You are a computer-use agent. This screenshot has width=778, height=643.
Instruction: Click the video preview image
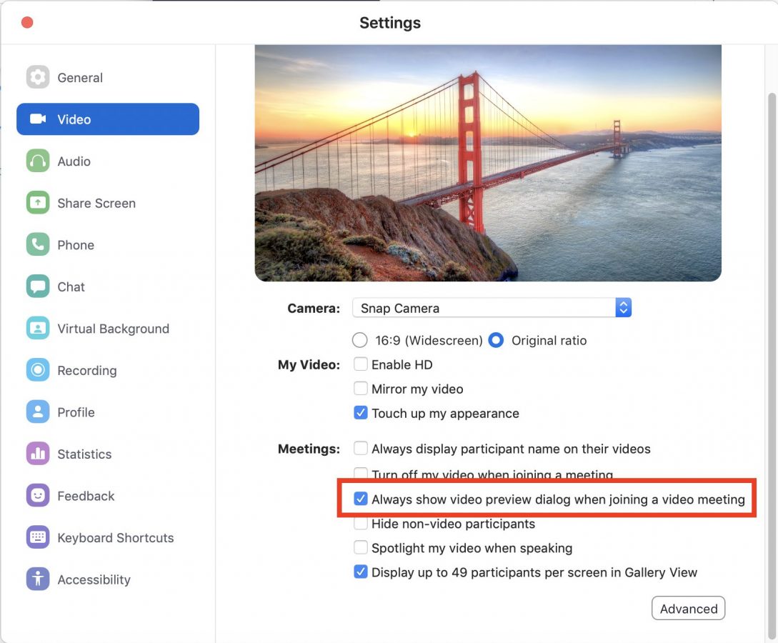tap(488, 163)
